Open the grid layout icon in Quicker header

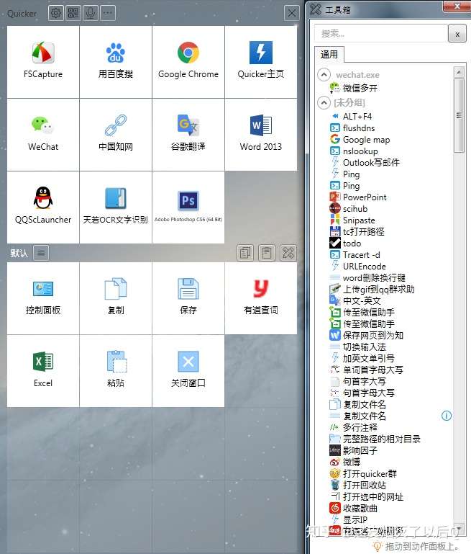[73, 14]
